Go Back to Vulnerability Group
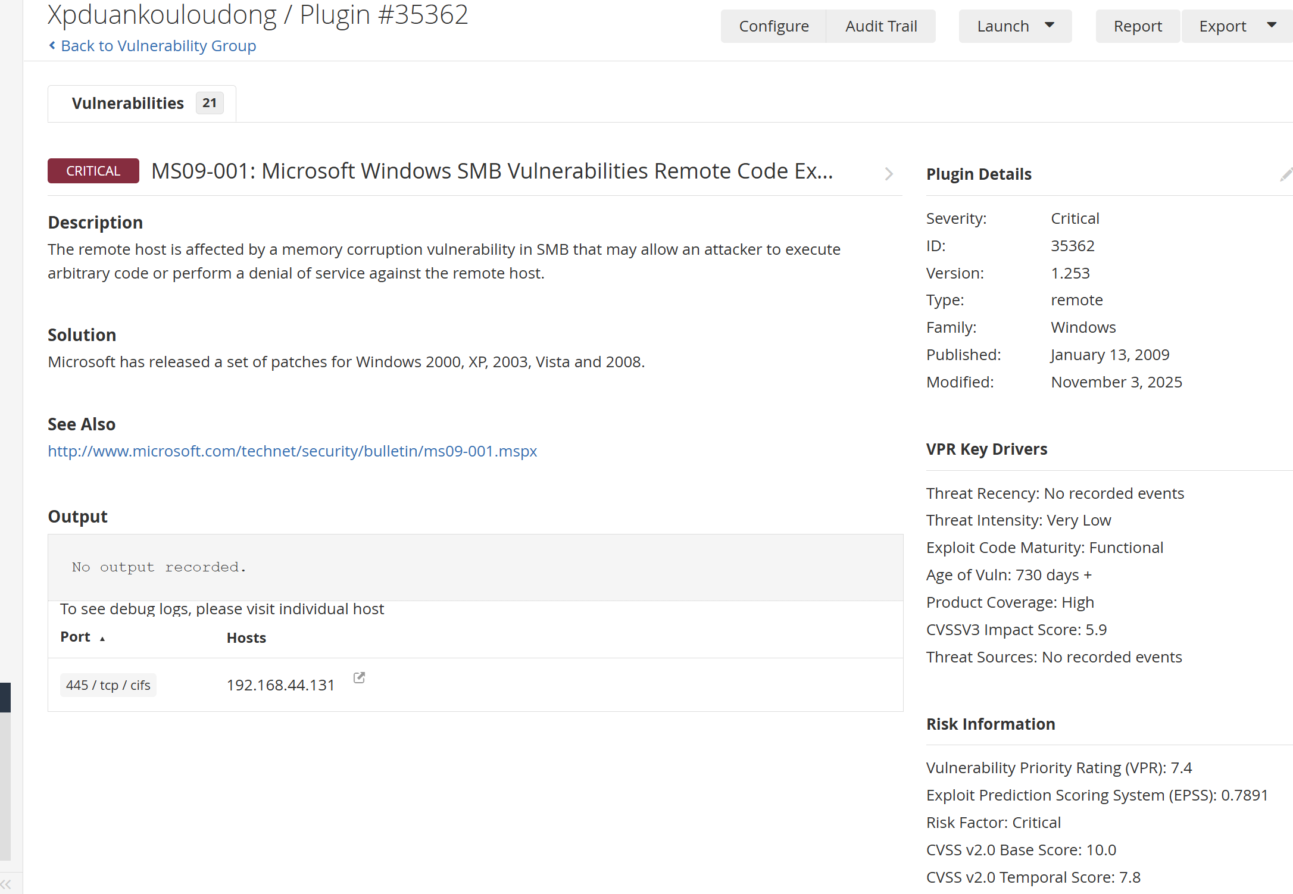This screenshot has width=1293, height=894. (158, 46)
